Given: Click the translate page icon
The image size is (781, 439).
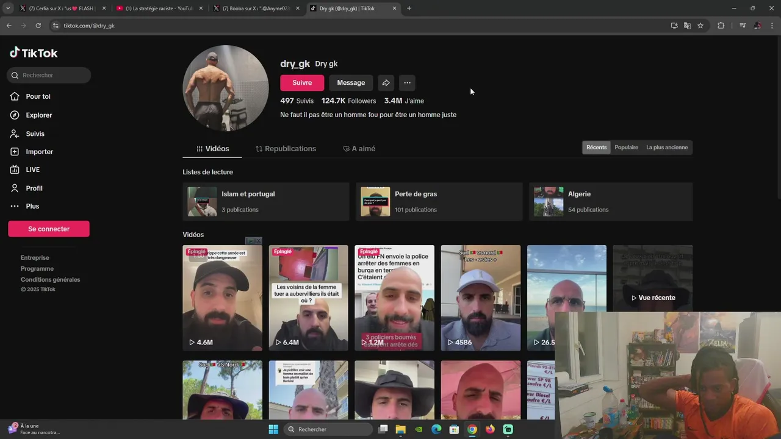Looking at the screenshot, I should click(x=687, y=26).
